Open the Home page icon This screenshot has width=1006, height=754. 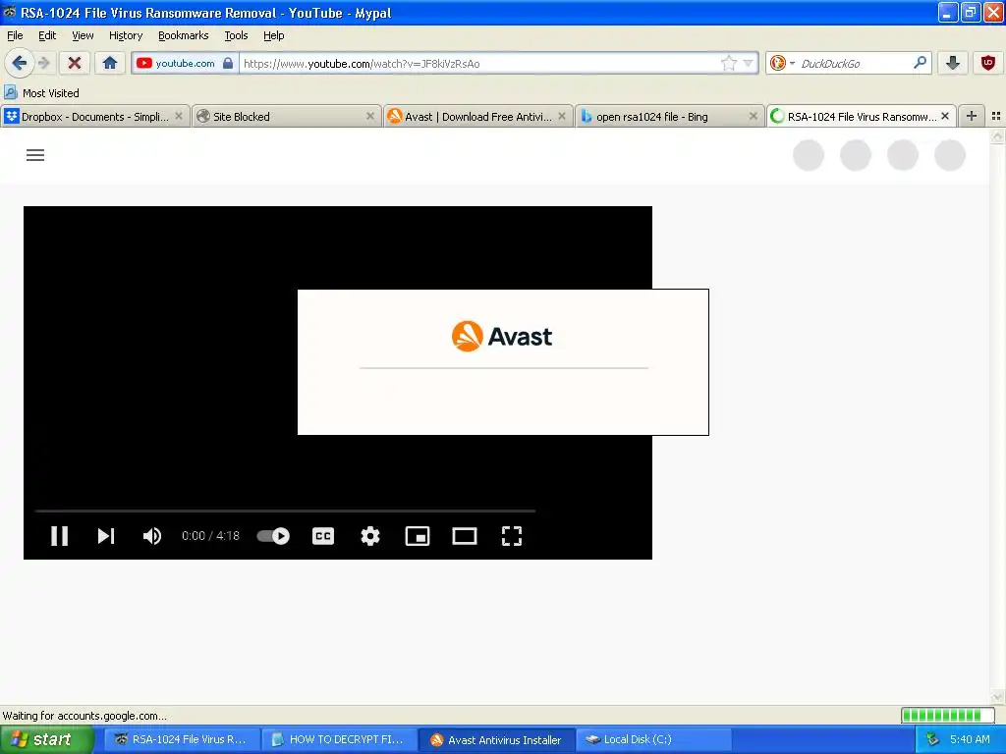point(110,63)
